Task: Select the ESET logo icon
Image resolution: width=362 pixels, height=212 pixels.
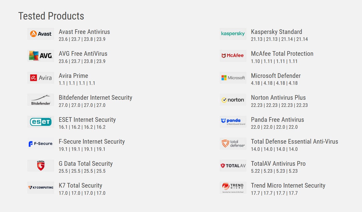Action: pyautogui.click(x=41, y=122)
